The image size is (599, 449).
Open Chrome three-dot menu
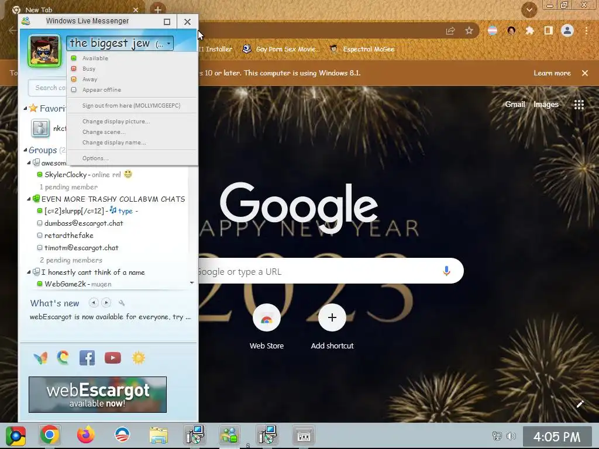[586, 30]
